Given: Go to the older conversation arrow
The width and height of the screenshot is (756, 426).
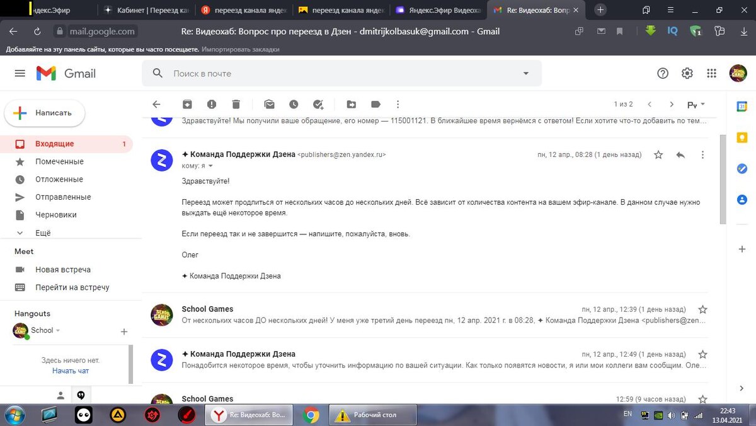Looking at the screenshot, I should pyautogui.click(x=672, y=104).
